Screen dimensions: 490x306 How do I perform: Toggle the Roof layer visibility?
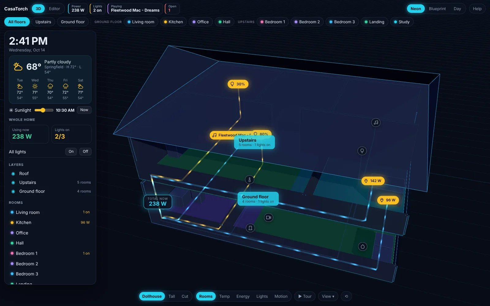tap(13, 174)
